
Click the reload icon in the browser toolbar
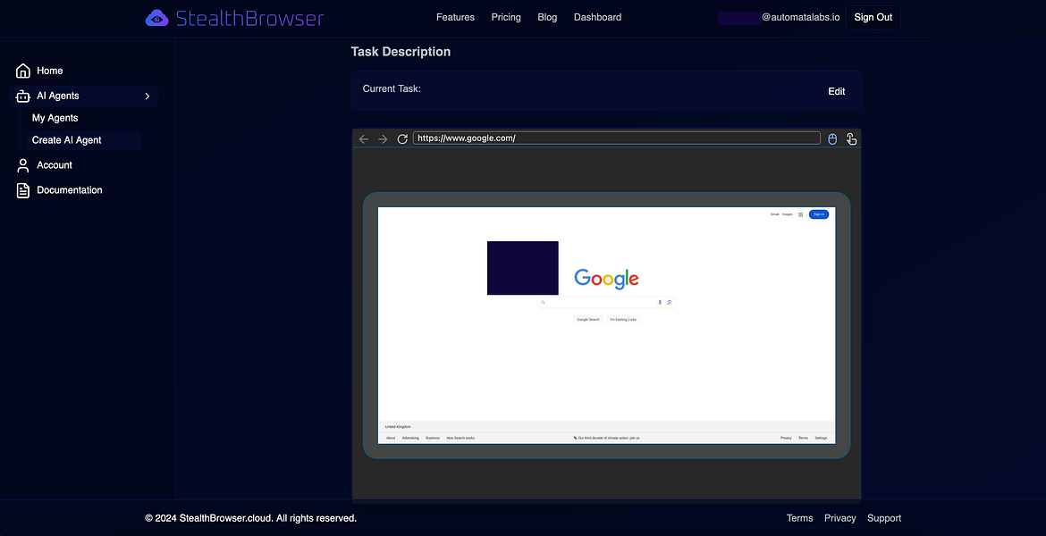(402, 138)
